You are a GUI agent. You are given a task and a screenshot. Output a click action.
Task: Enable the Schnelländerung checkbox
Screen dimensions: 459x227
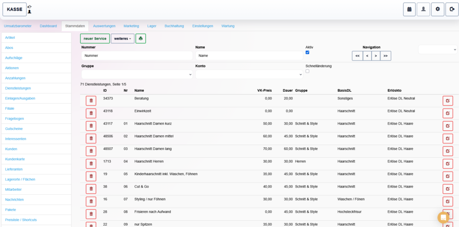click(x=307, y=71)
